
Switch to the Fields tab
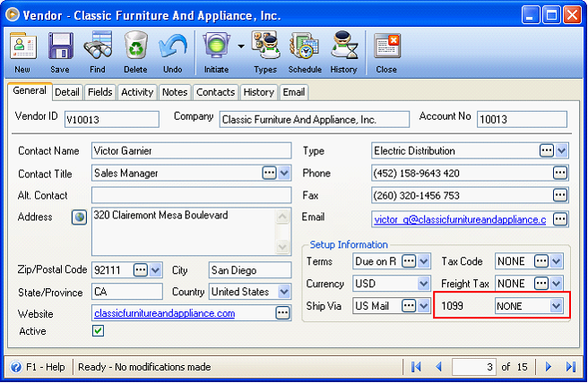[x=100, y=92]
